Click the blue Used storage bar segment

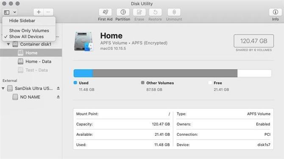click(x=84, y=73)
